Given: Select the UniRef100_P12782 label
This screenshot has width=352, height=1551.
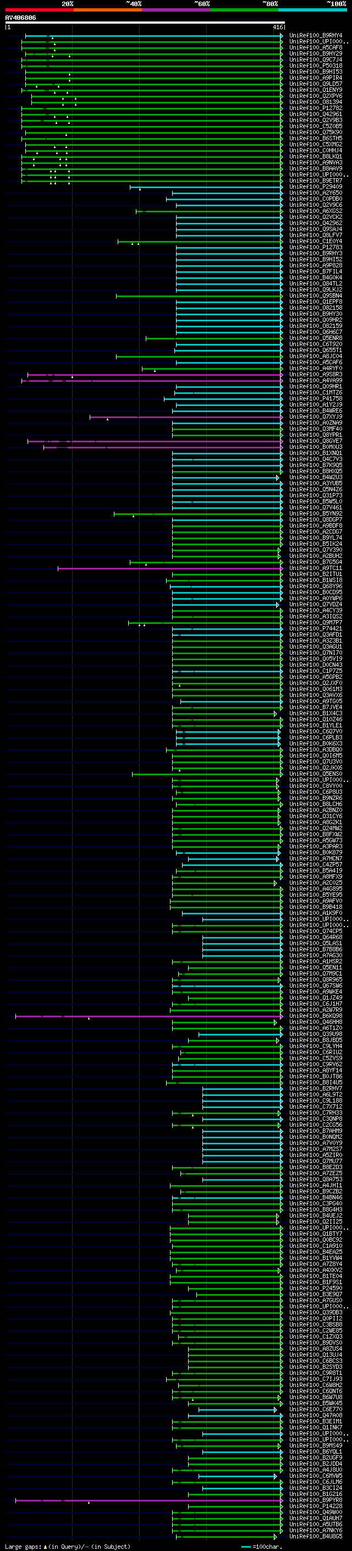Looking at the screenshot, I should click(x=316, y=108).
